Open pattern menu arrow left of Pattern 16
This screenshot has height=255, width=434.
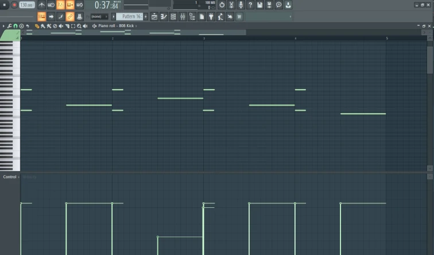point(113,17)
